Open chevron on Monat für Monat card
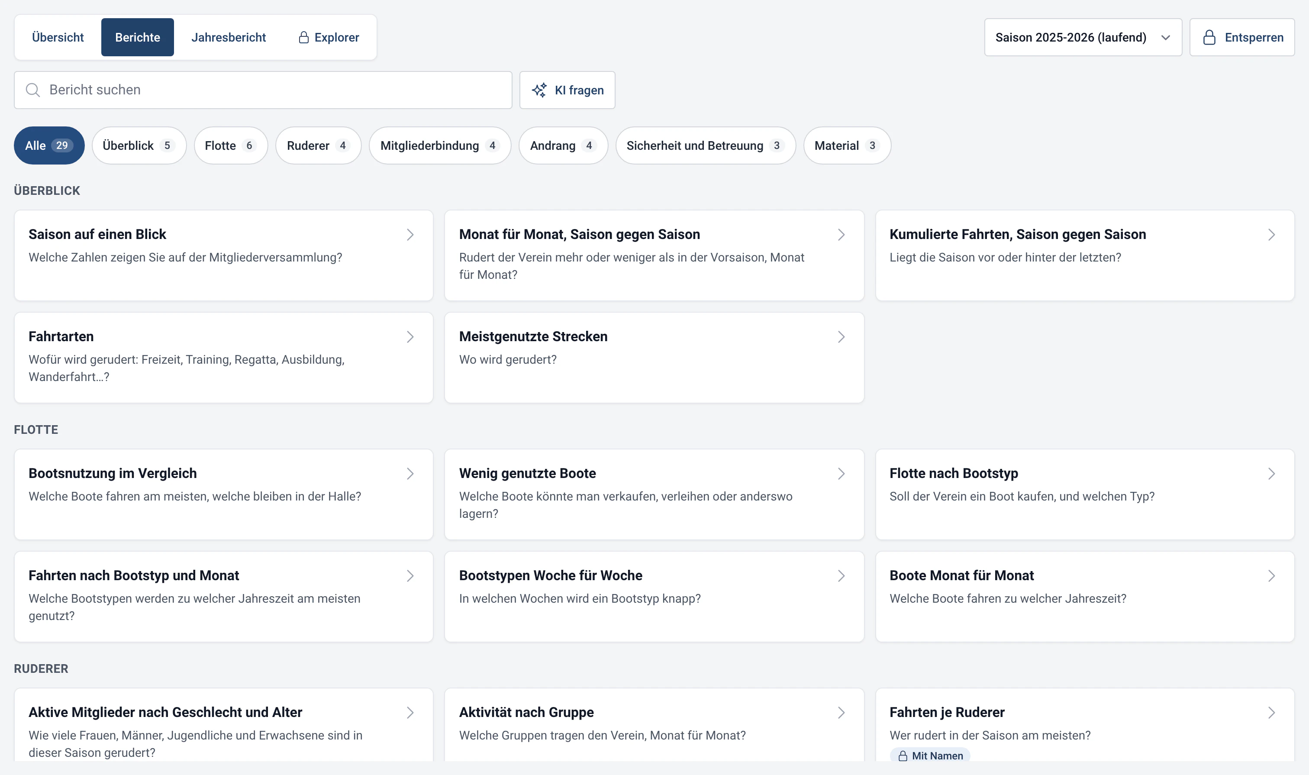 point(841,235)
